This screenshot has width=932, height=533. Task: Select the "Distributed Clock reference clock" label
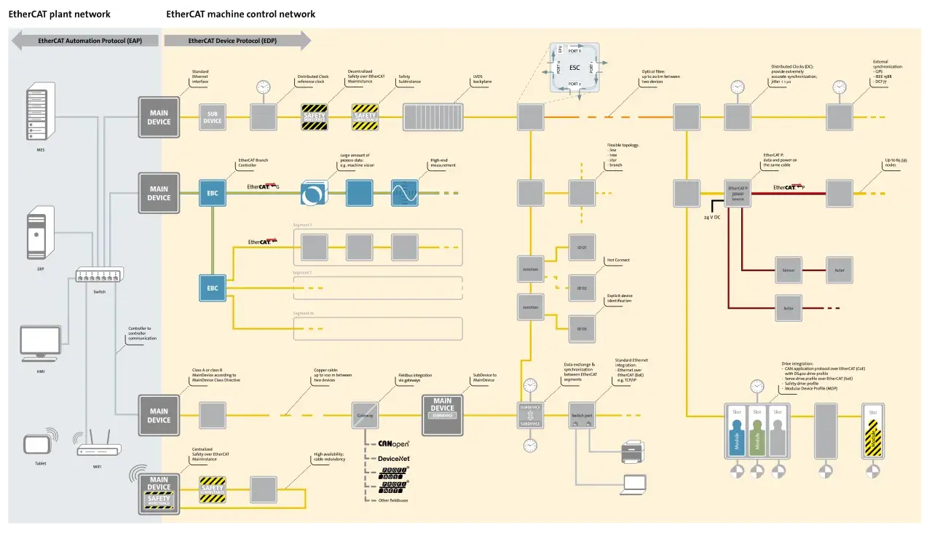click(312, 79)
